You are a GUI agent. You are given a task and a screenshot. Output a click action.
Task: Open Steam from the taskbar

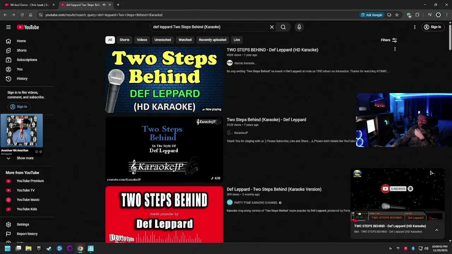49,248
